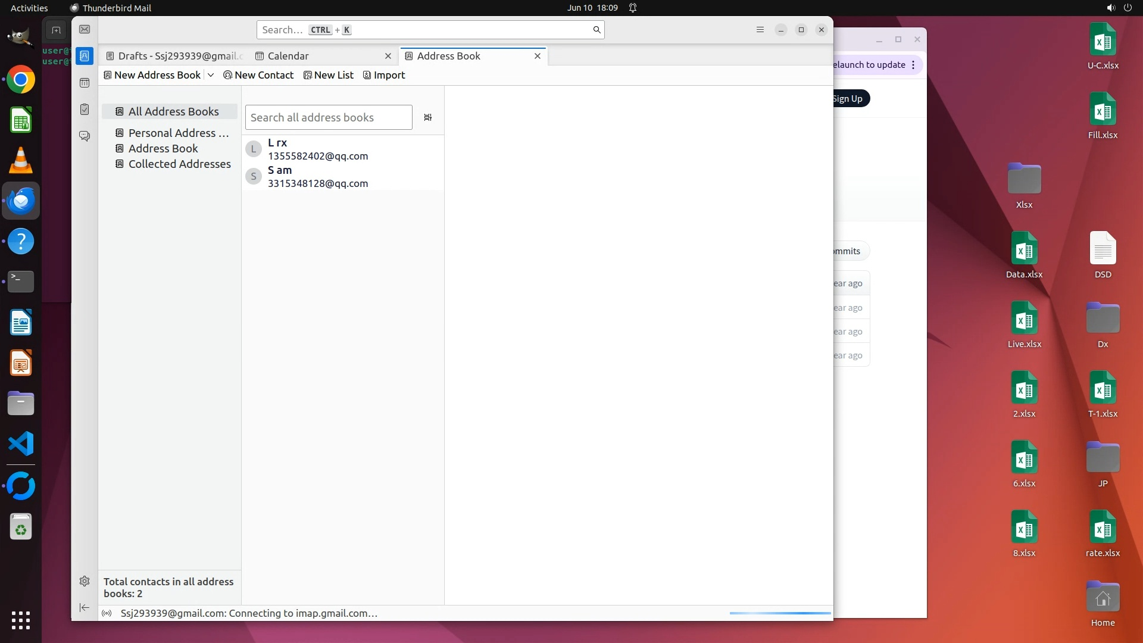This screenshot has height=643, width=1143.
Task: Click the Import button
Action: [x=384, y=75]
